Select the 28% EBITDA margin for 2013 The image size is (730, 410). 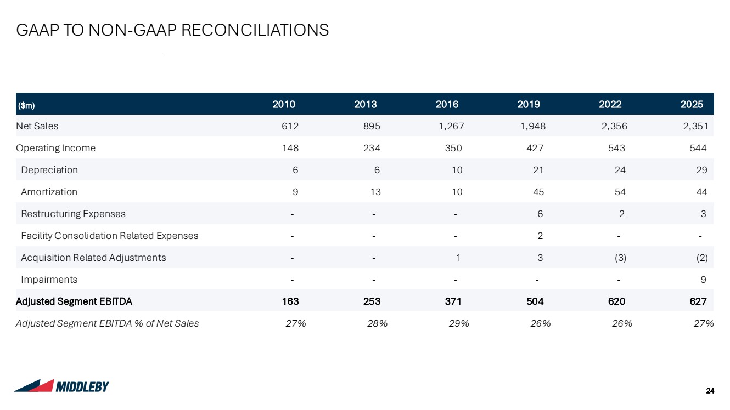[378, 323]
